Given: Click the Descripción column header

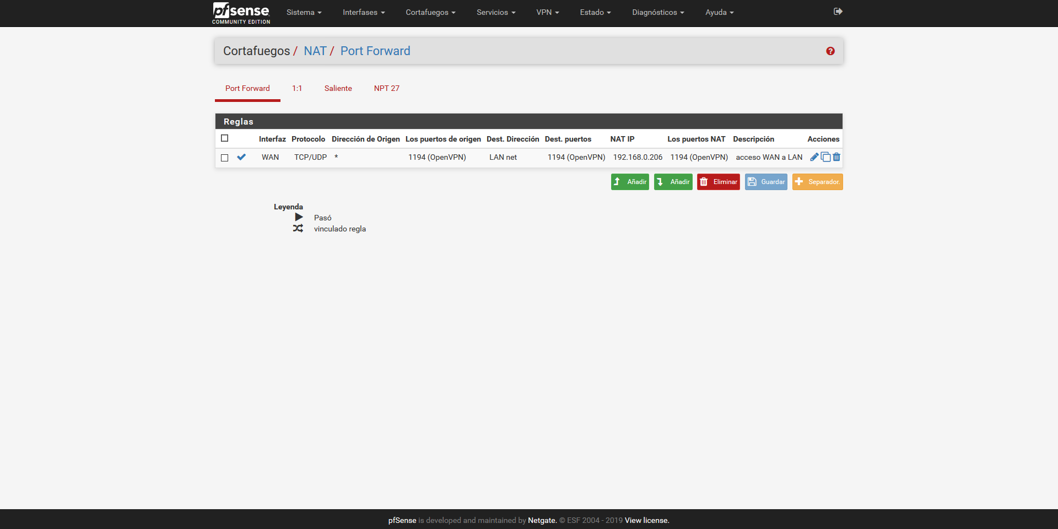Looking at the screenshot, I should point(753,139).
